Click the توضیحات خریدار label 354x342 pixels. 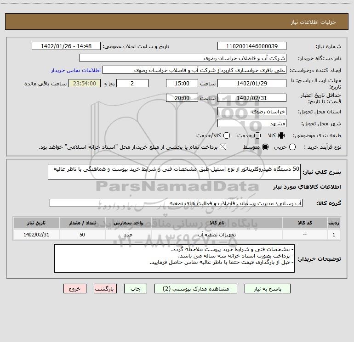click(319, 259)
